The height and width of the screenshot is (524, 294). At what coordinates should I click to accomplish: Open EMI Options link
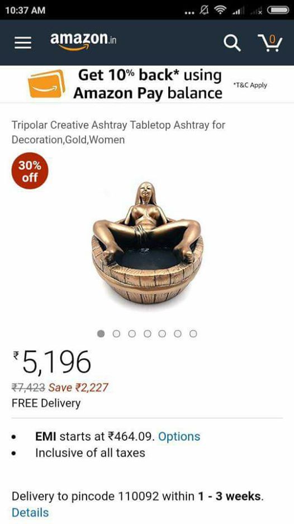tap(179, 437)
